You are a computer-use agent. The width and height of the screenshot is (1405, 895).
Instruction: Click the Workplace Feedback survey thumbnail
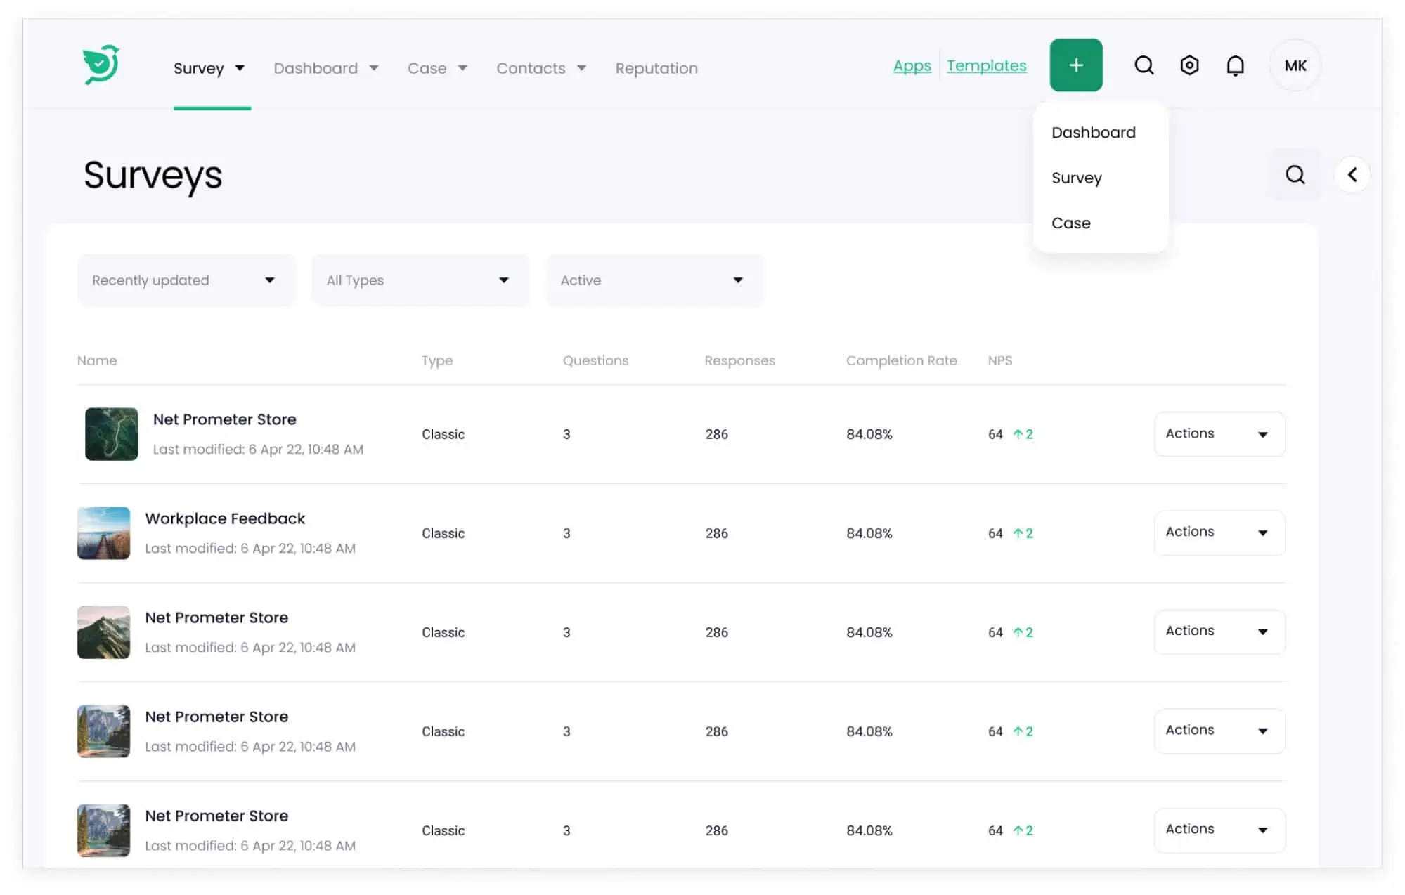(103, 533)
